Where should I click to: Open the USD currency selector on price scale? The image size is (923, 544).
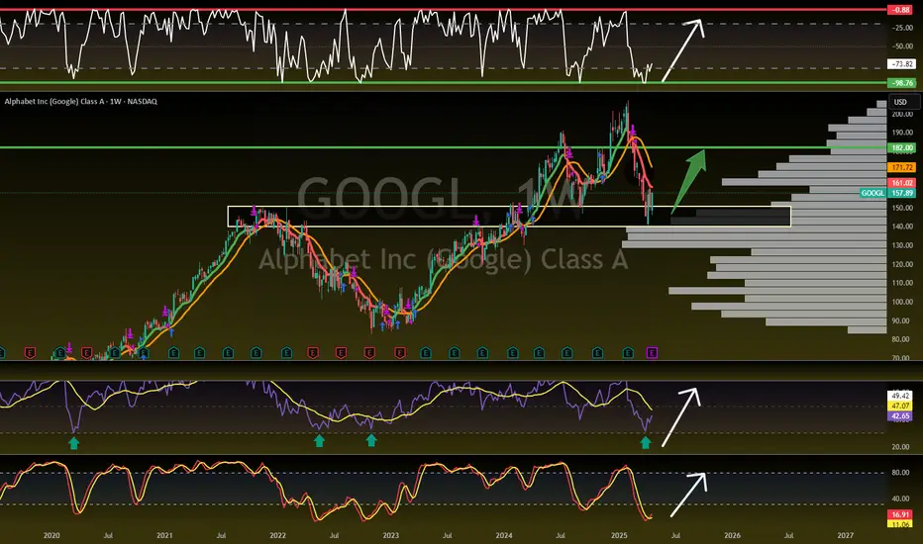[x=900, y=102]
